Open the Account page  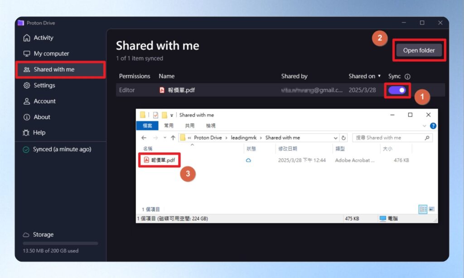click(40, 101)
